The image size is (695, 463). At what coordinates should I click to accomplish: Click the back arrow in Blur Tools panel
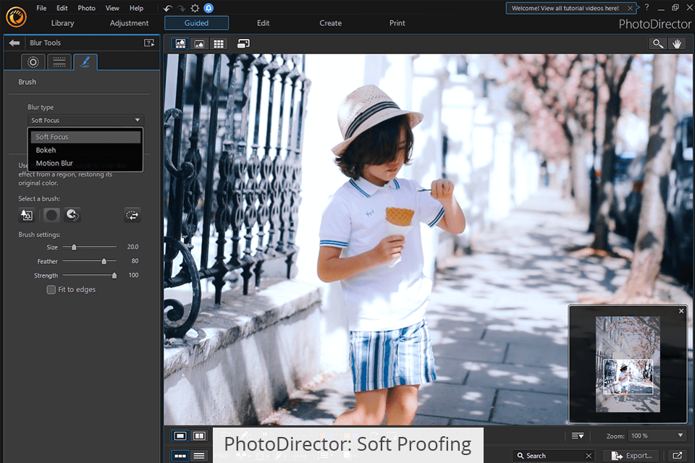click(14, 43)
